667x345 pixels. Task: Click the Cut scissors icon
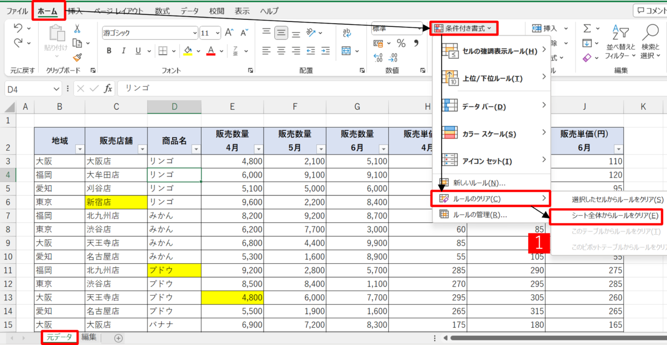pyautogui.click(x=77, y=29)
